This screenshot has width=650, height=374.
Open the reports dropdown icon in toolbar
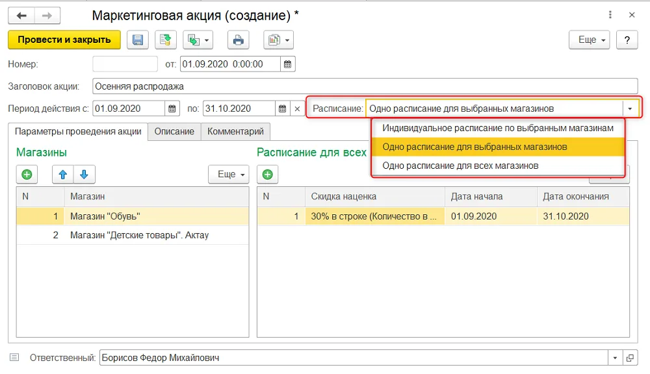click(x=279, y=40)
